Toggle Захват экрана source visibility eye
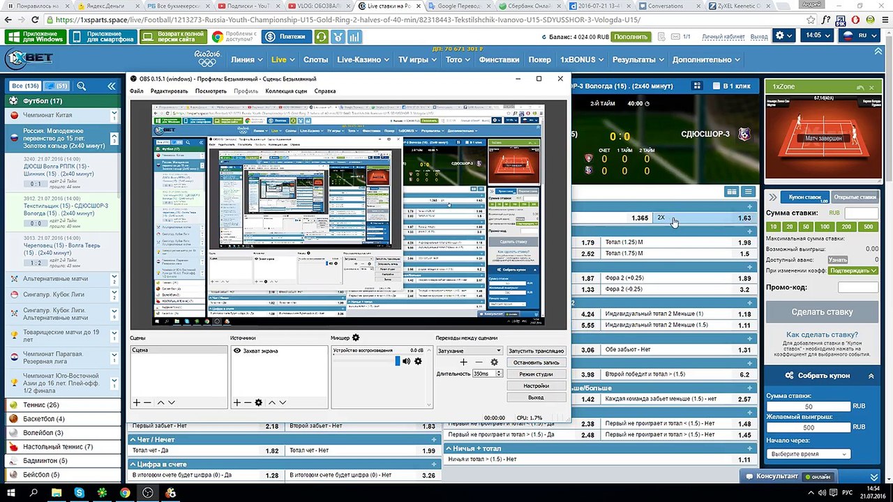893x502 pixels. pyautogui.click(x=237, y=351)
